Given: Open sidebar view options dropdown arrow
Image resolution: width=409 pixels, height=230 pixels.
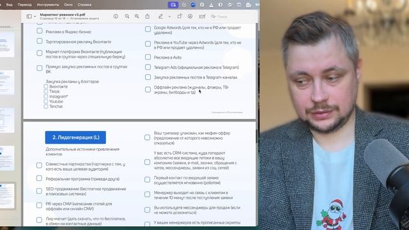Looking at the screenshot, I should click(35, 17).
